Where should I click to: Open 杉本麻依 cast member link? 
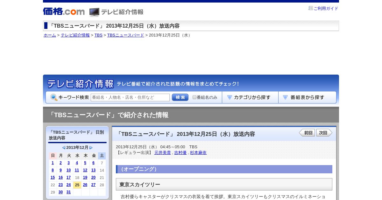pyautogui.click(x=198, y=153)
